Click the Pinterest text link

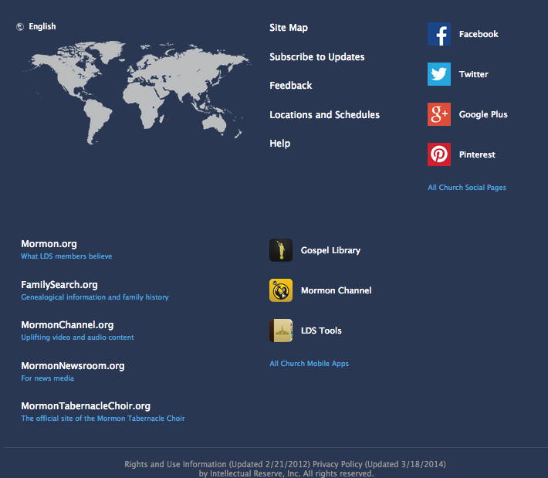point(477,154)
